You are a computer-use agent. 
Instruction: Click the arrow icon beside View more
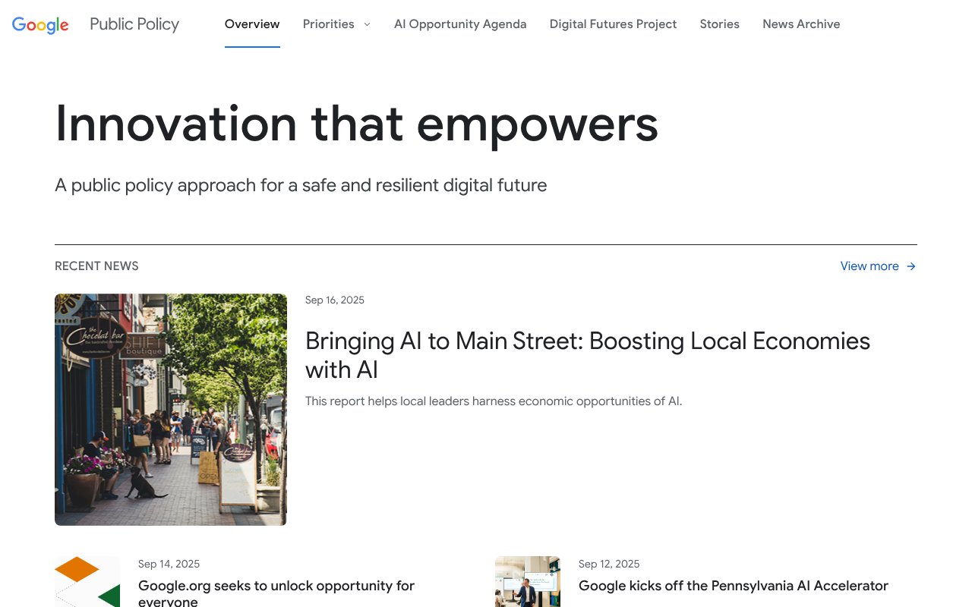(911, 266)
